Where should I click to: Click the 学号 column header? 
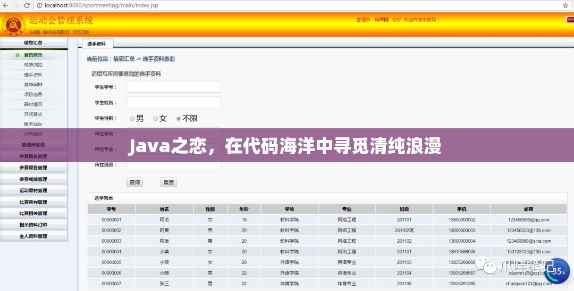(x=112, y=209)
